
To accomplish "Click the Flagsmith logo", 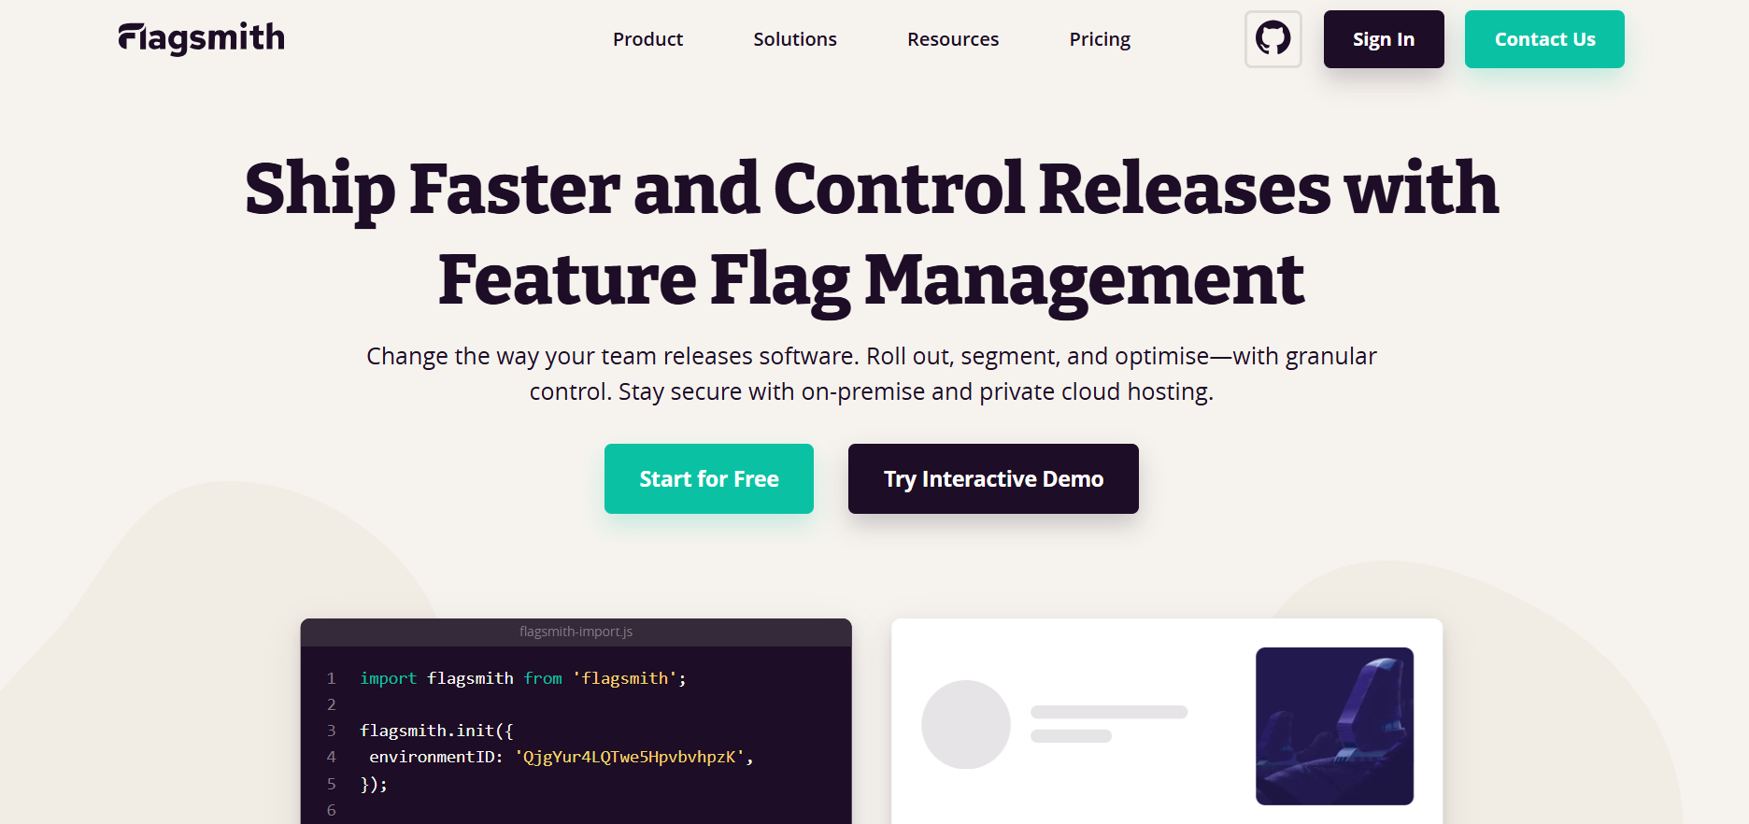I will coord(201,38).
